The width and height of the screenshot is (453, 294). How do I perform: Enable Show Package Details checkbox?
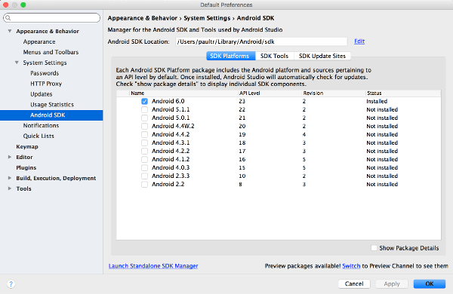pyautogui.click(x=374, y=248)
